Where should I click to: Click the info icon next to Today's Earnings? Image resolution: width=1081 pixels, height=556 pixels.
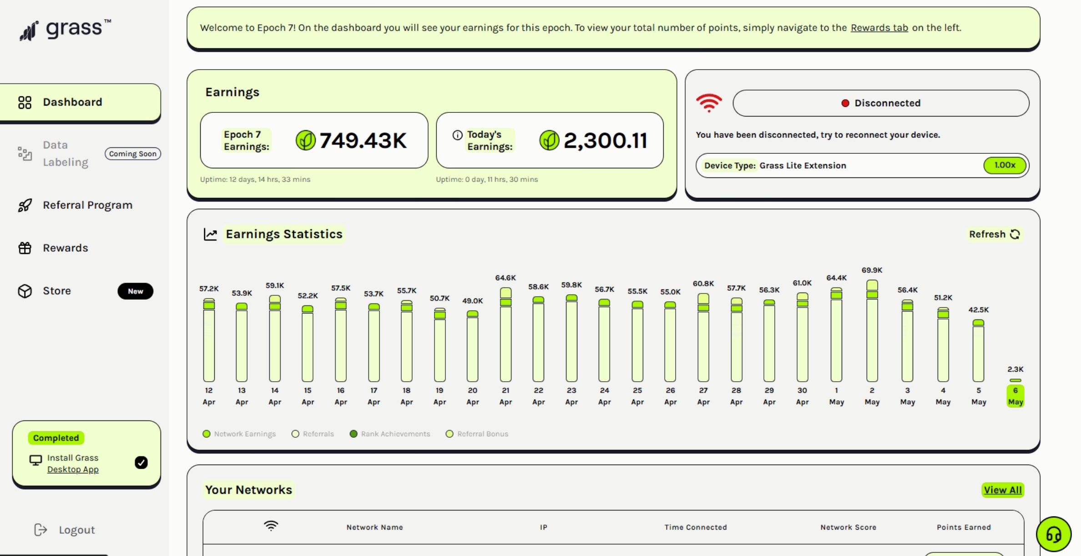[x=457, y=134]
